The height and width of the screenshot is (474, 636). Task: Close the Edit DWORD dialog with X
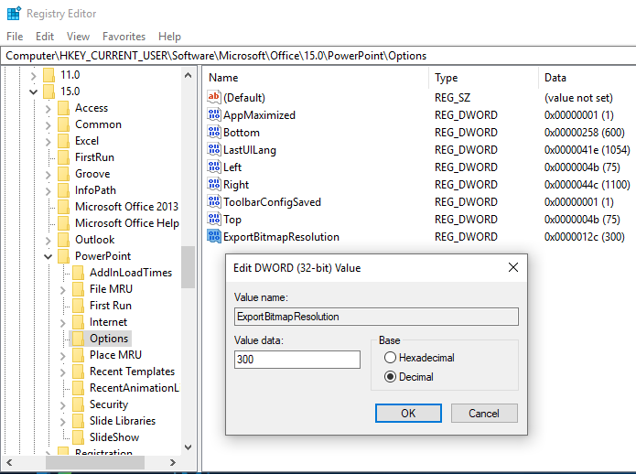tap(513, 267)
